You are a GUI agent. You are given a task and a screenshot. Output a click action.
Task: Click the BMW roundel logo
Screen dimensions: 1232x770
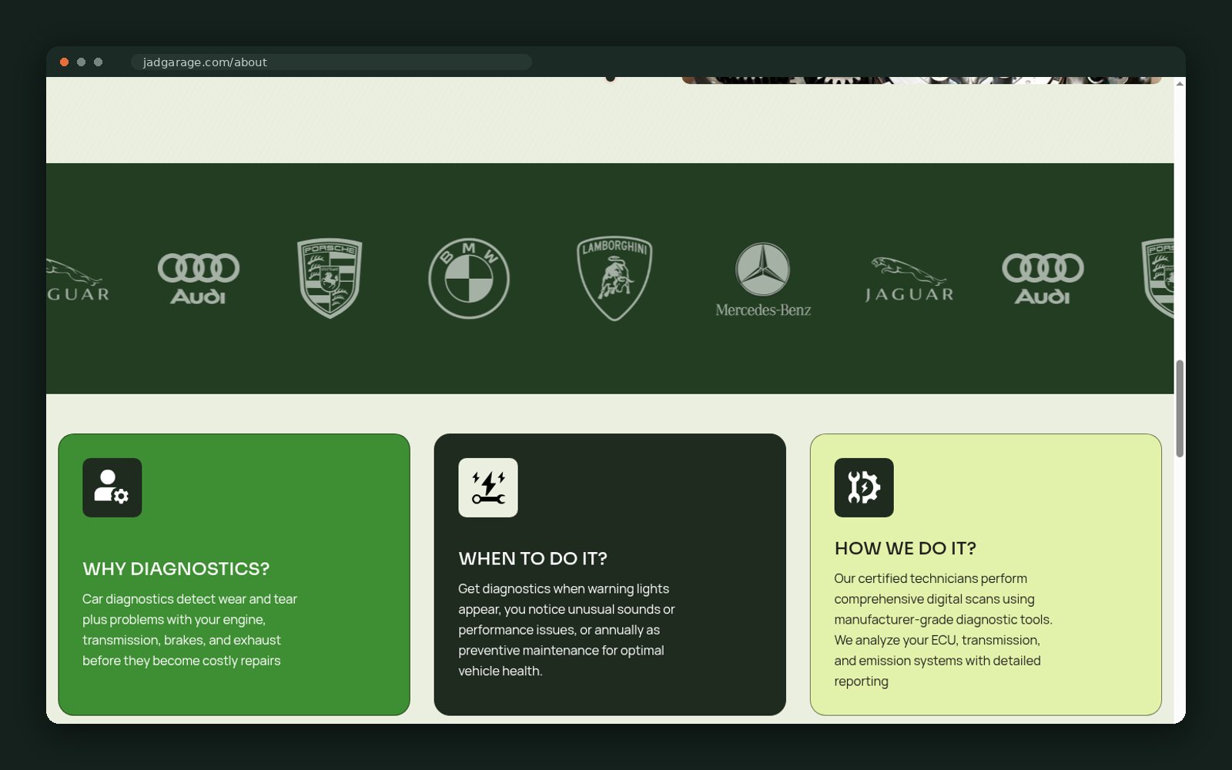469,278
